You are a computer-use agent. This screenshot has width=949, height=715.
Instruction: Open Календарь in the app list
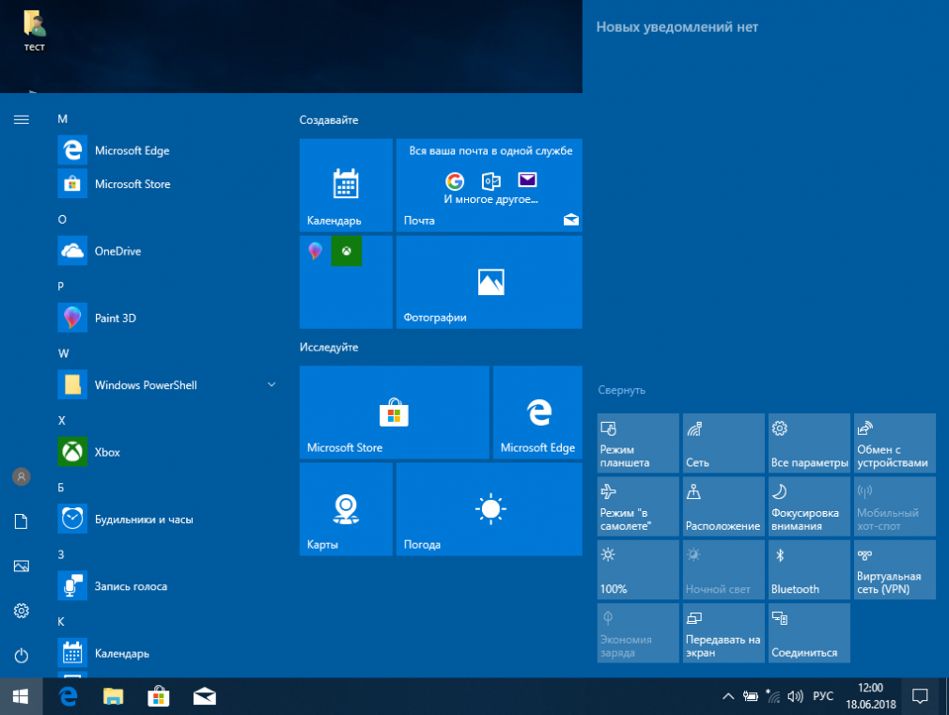click(x=166, y=653)
